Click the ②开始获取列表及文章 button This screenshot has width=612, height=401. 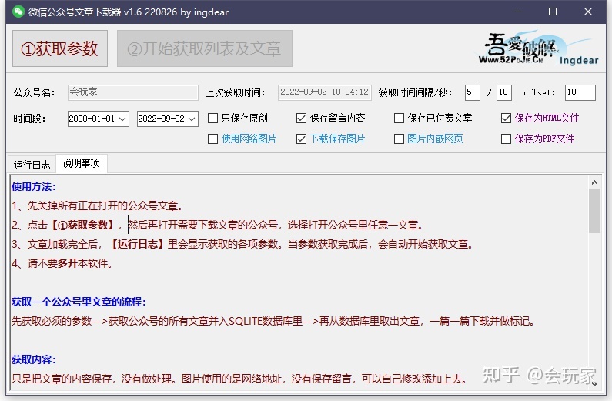pyautogui.click(x=205, y=48)
